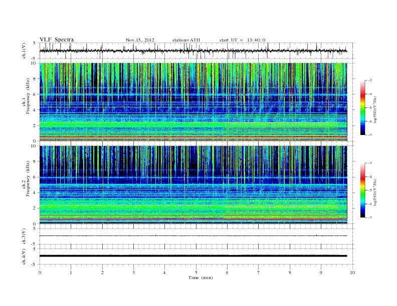Click time axis tick label "0"

(x=40, y=272)
